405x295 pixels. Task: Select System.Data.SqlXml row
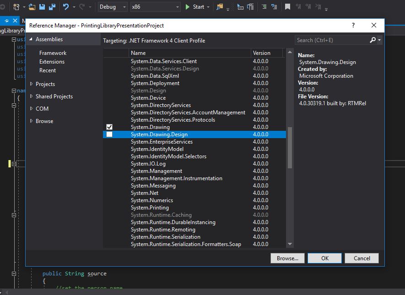point(194,76)
